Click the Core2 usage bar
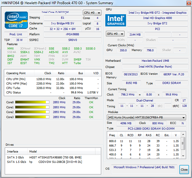 click(32, 112)
